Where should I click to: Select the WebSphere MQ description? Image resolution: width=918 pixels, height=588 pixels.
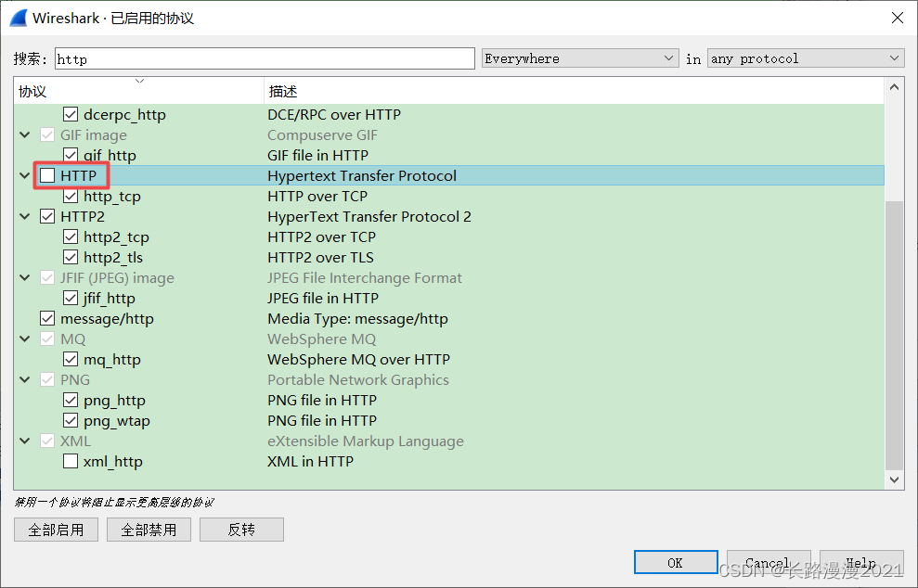coord(321,339)
